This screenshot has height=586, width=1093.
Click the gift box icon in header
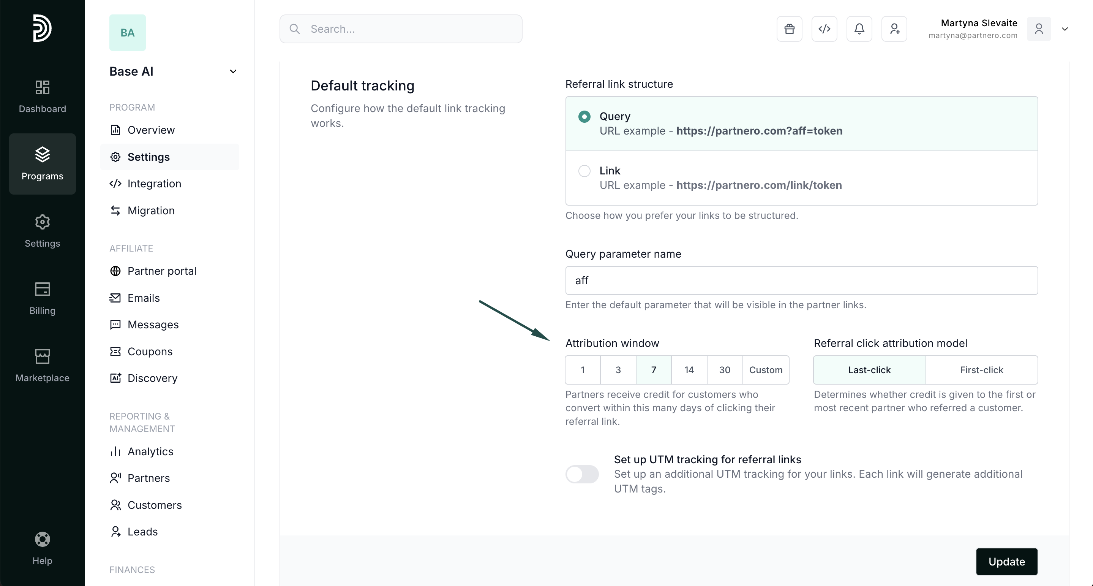click(x=789, y=29)
